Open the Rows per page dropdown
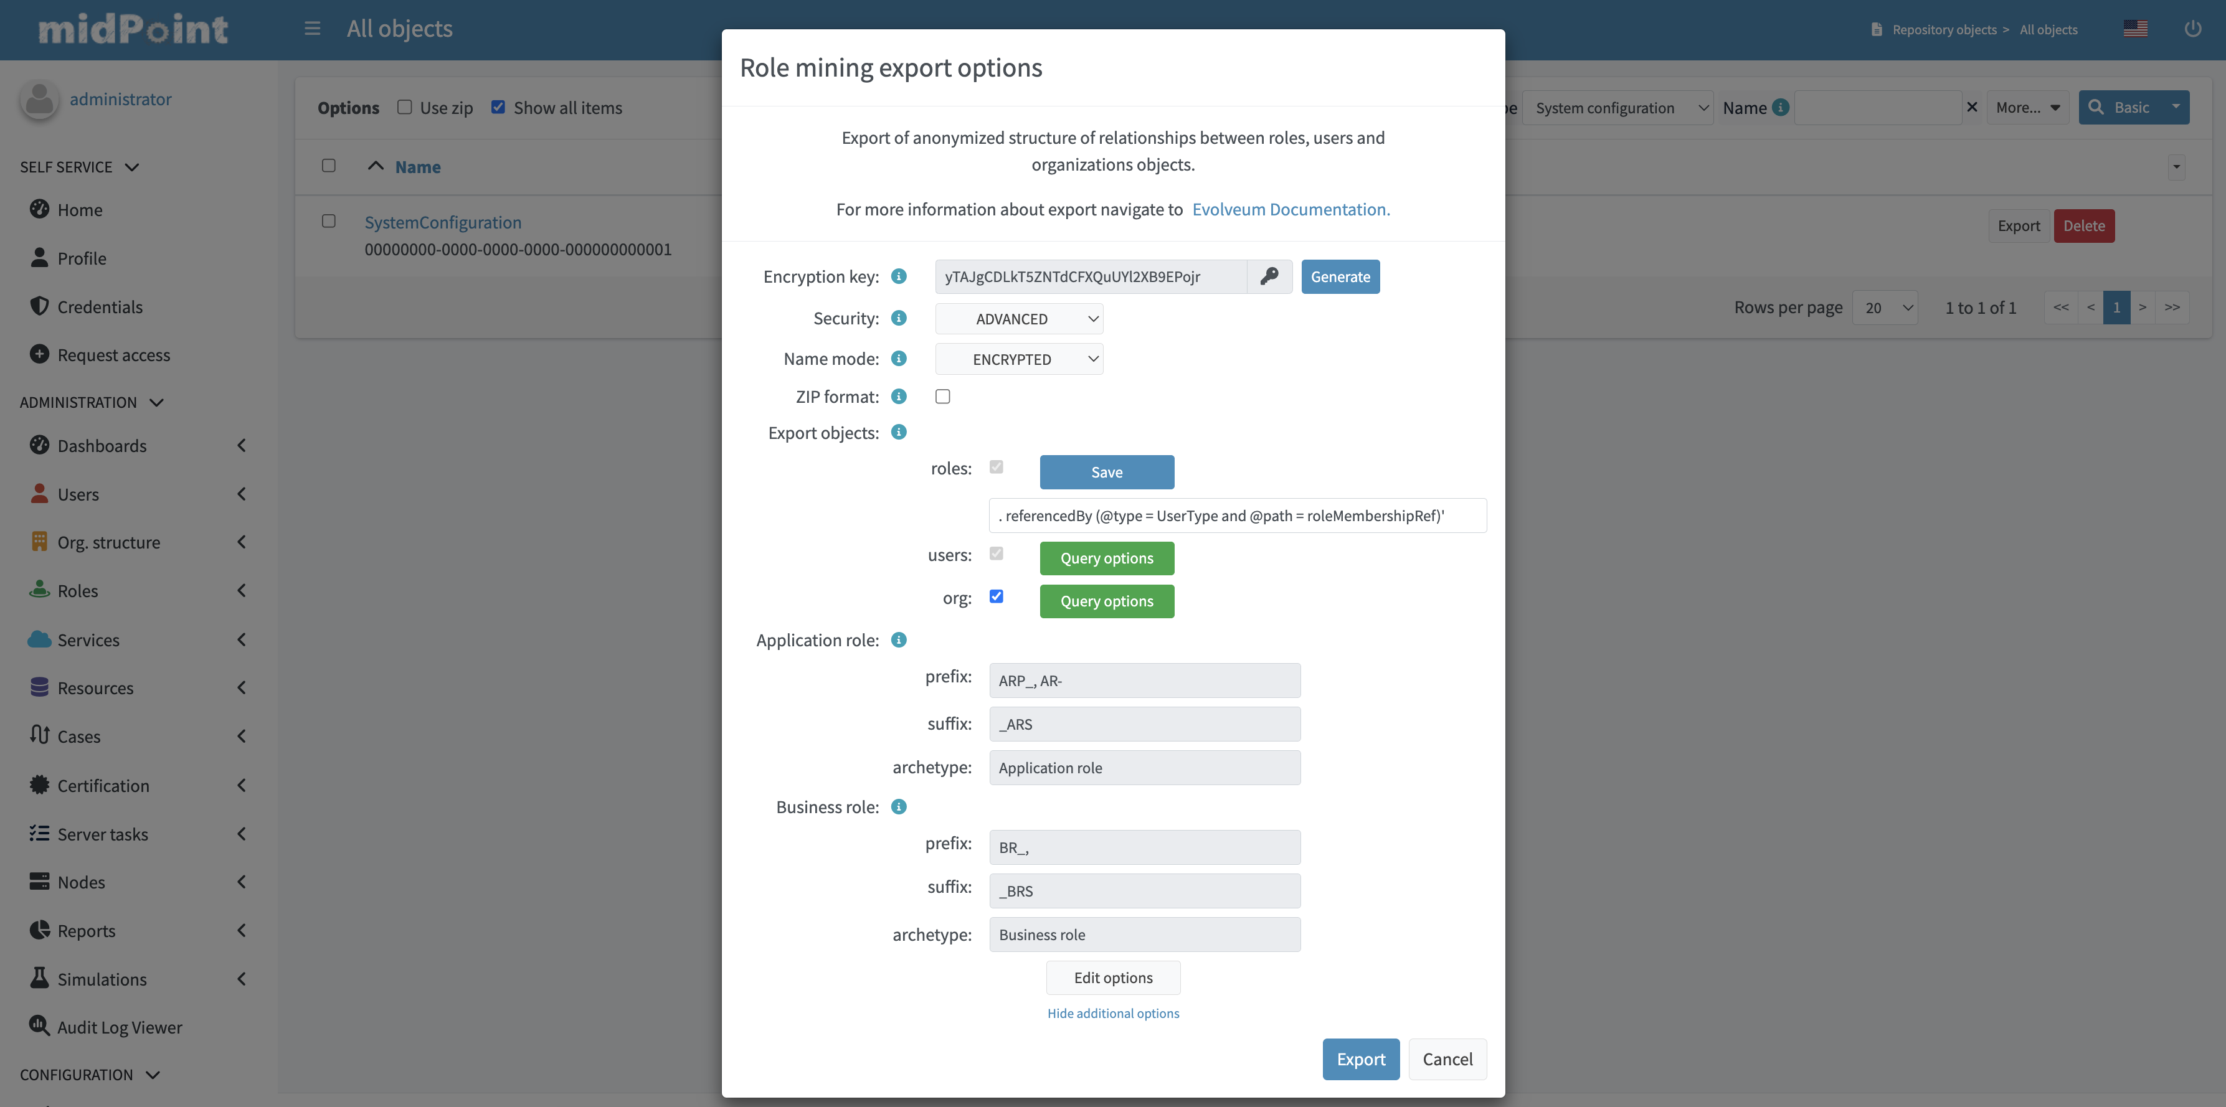 tap(1885, 308)
